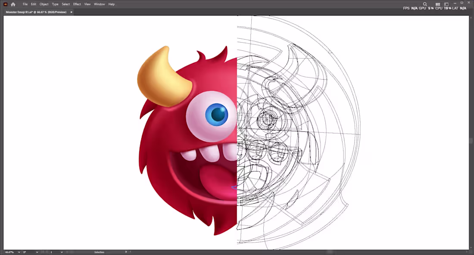Close the Monster Emoji R1.ai document tab
Screen dimensions: 474x255
[x=71, y=12]
